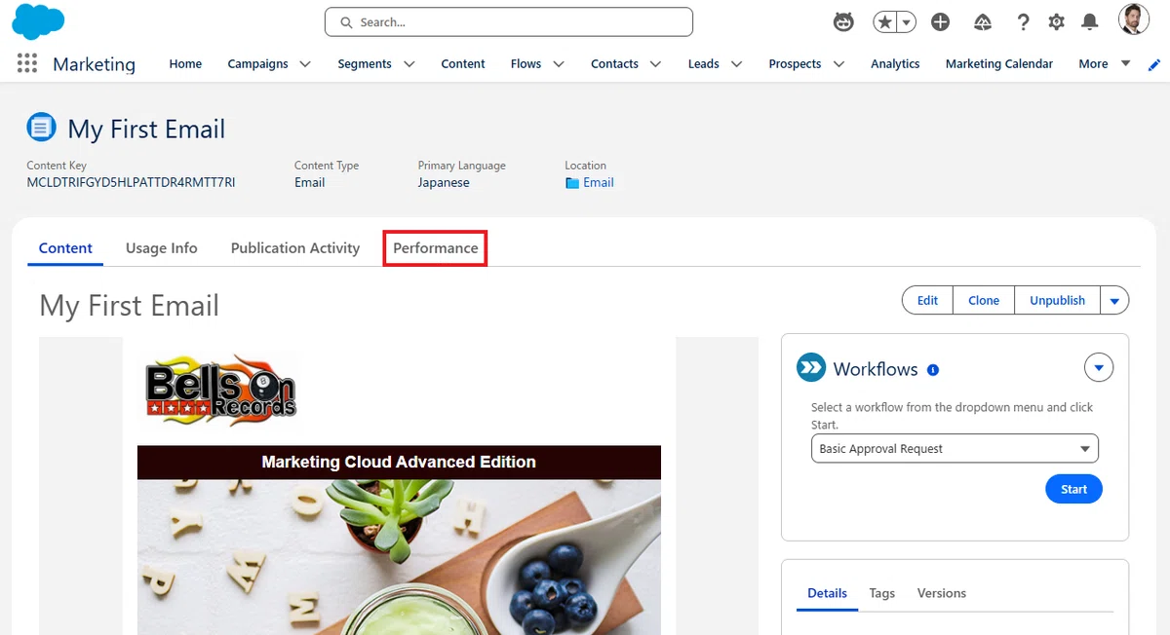Screen dimensions: 1170x635
Task: Expand the Flows chevron menu
Action: [x=559, y=64]
